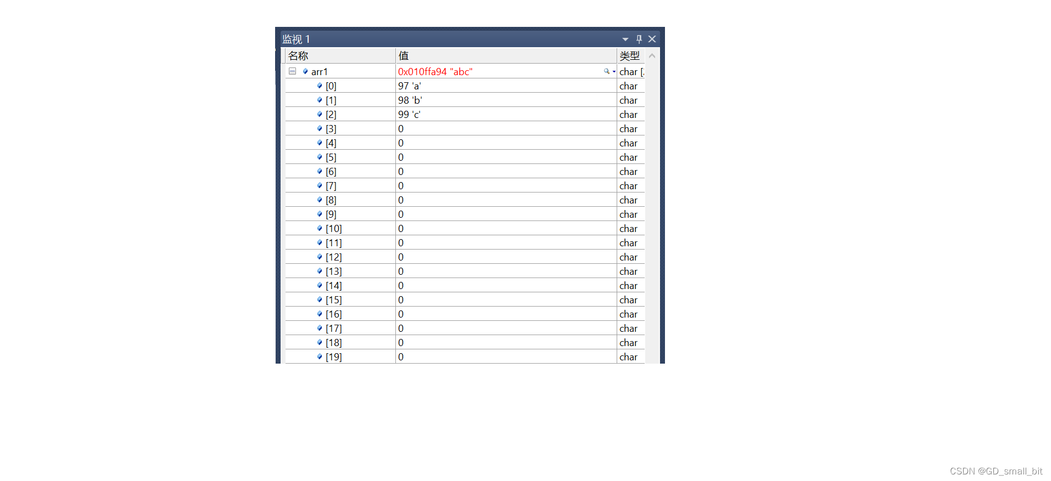Open the text visualizer magnifier for arr1
Image resolution: width=1051 pixels, height=481 pixels.
pyautogui.click(x=606, y=71)
